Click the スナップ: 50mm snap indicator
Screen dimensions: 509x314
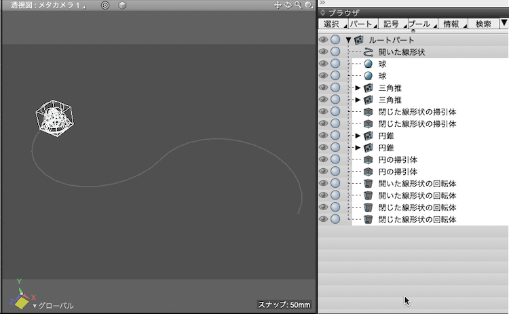pos(284,305)
